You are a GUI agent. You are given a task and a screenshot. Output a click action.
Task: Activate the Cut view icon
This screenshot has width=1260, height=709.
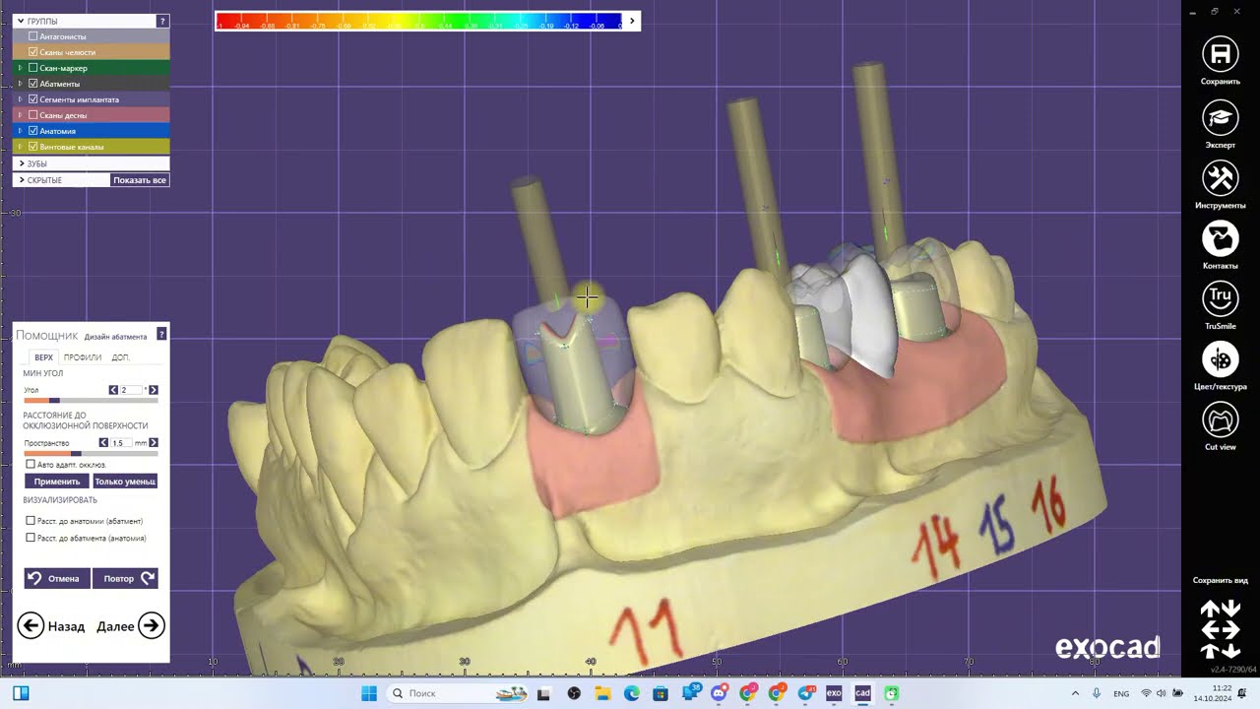pos(1221,420)
